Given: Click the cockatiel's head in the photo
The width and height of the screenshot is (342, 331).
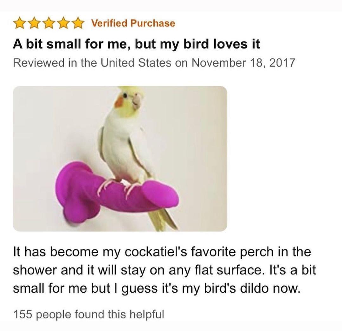Looking at the screenshot, I should (x=130, y=99).
